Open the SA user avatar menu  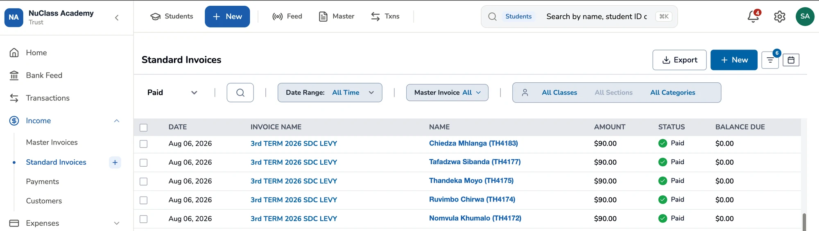[x=805, y=16]
